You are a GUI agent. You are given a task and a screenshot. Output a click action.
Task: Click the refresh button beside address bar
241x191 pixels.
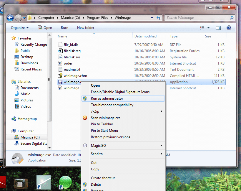pos(159,18)
